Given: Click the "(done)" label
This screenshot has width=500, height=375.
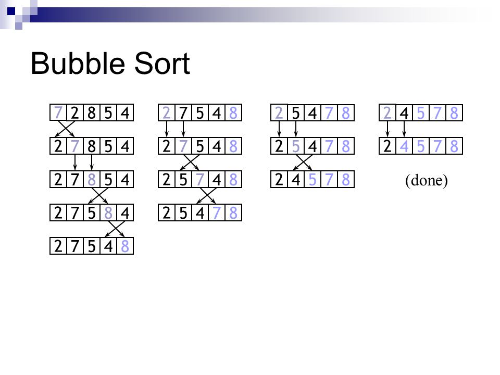Looking at the screenshot, I should point(427,181).
